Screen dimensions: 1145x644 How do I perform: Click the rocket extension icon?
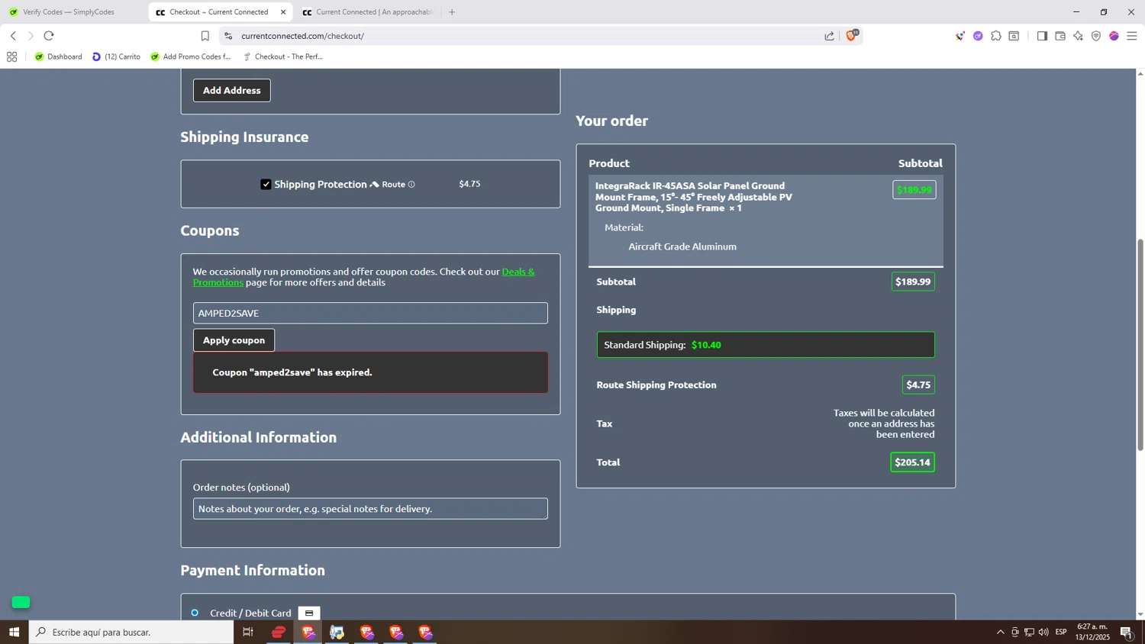click(960, 36)
